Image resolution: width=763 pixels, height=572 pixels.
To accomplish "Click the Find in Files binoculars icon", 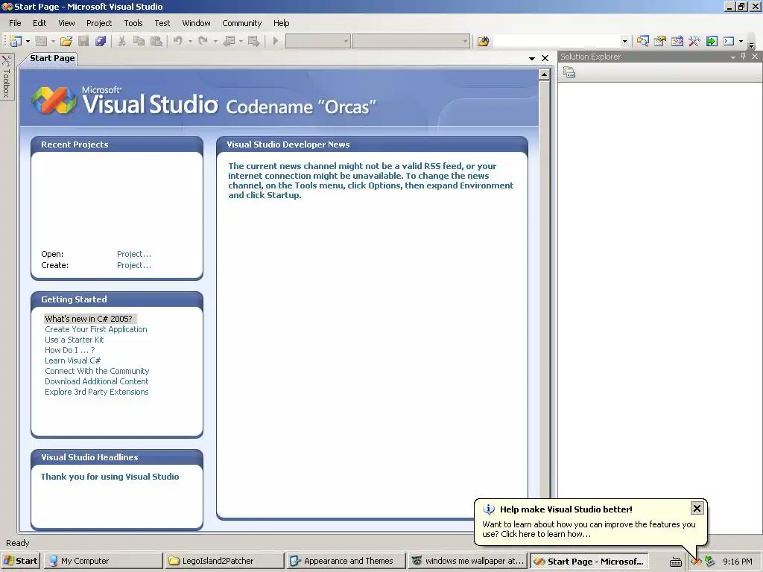I will (483, 42).
